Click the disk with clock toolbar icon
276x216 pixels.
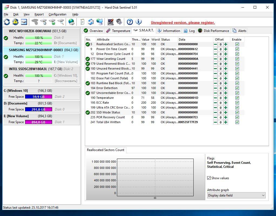(43, 22)
